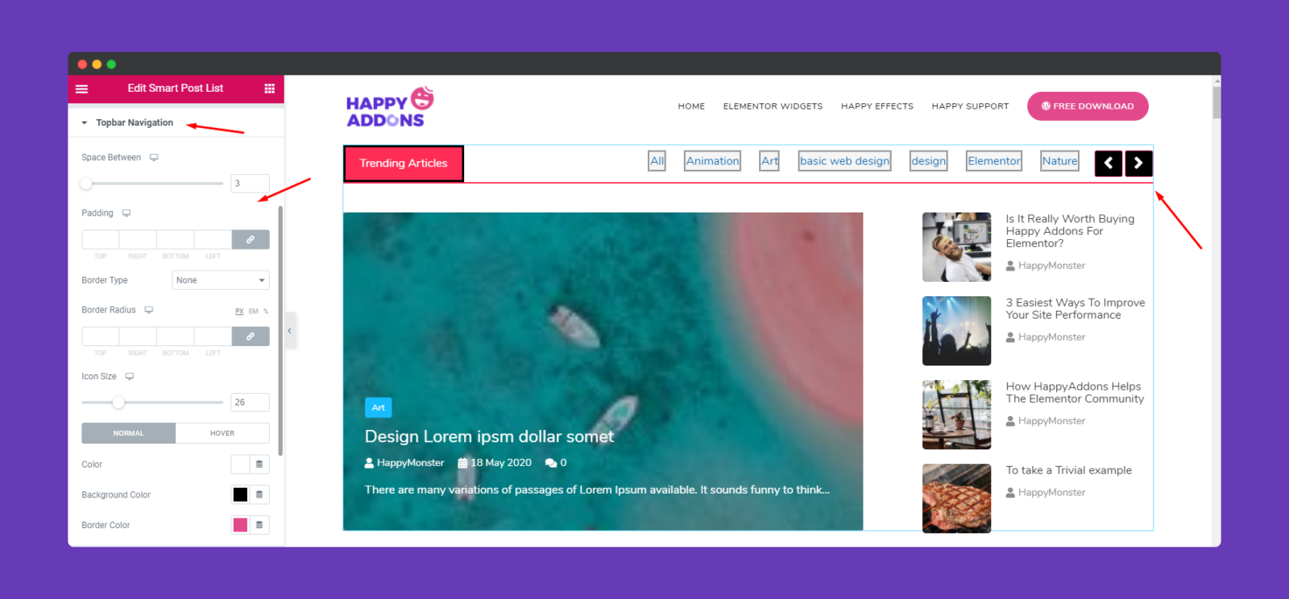Screen dimensions: 1289x599
Task: Open the Is It Really Worth Buying post thumbnail
Action: pos(956,247)
